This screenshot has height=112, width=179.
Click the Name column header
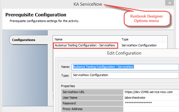tap(87, 39)
